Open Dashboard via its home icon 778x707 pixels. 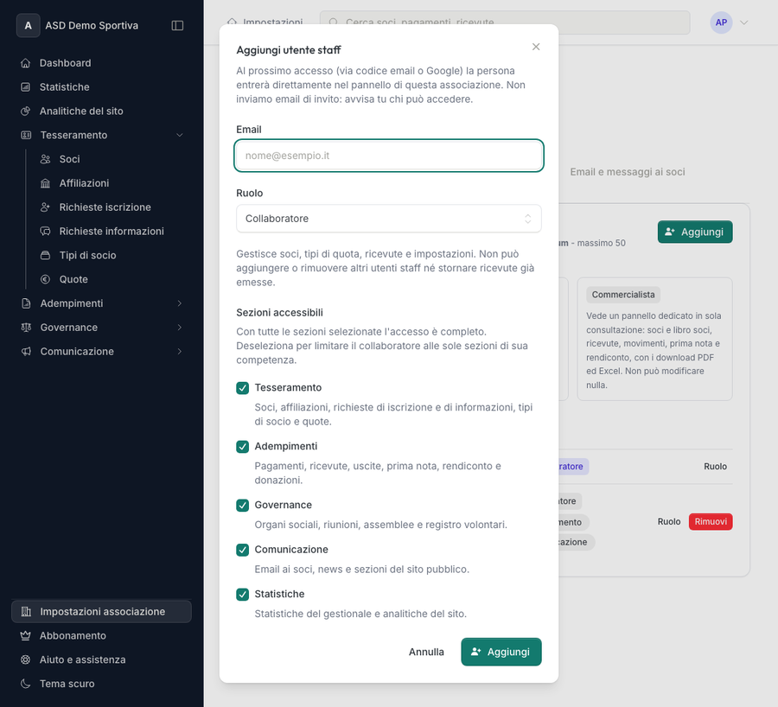click(x=26, y=63)
